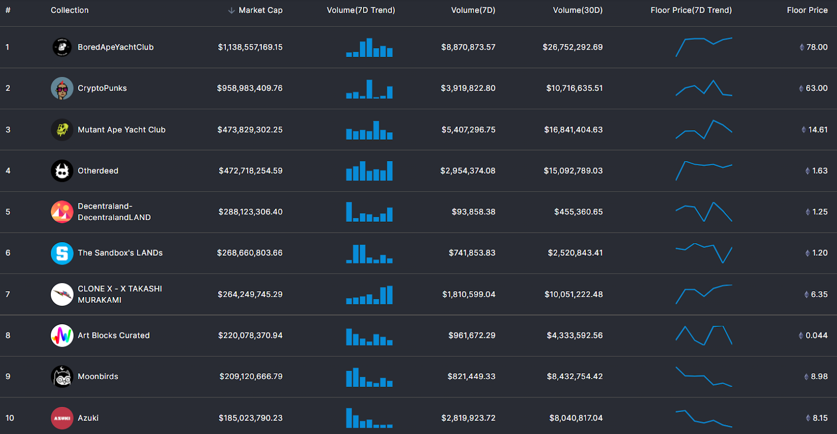
Task: Open the Moonbirds collection name link
Action: [98, 376]
